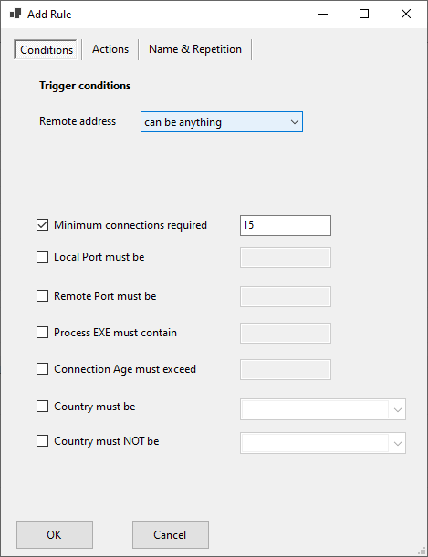Click the Local Port text field
The height and width of the screenshot is (557, 428).
pos(286,258)
